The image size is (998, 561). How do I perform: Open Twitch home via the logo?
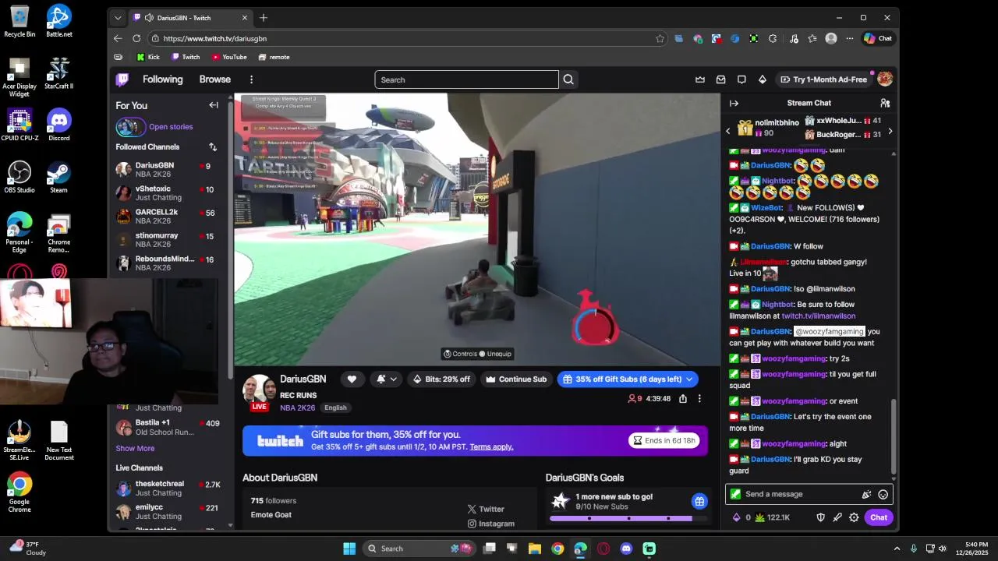point(122,79)
